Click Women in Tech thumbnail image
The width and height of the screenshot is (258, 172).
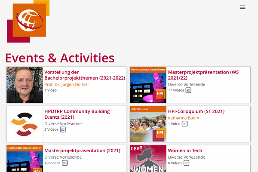coord(148,159)
